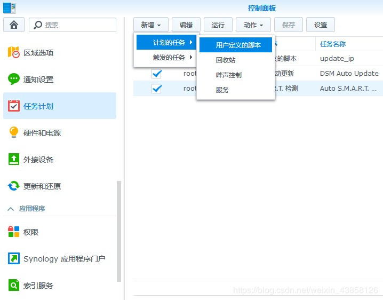Viewport: 383px width, 300px height.
Task: Click the 索引服务 search icon
Action: tap(14, 285)
